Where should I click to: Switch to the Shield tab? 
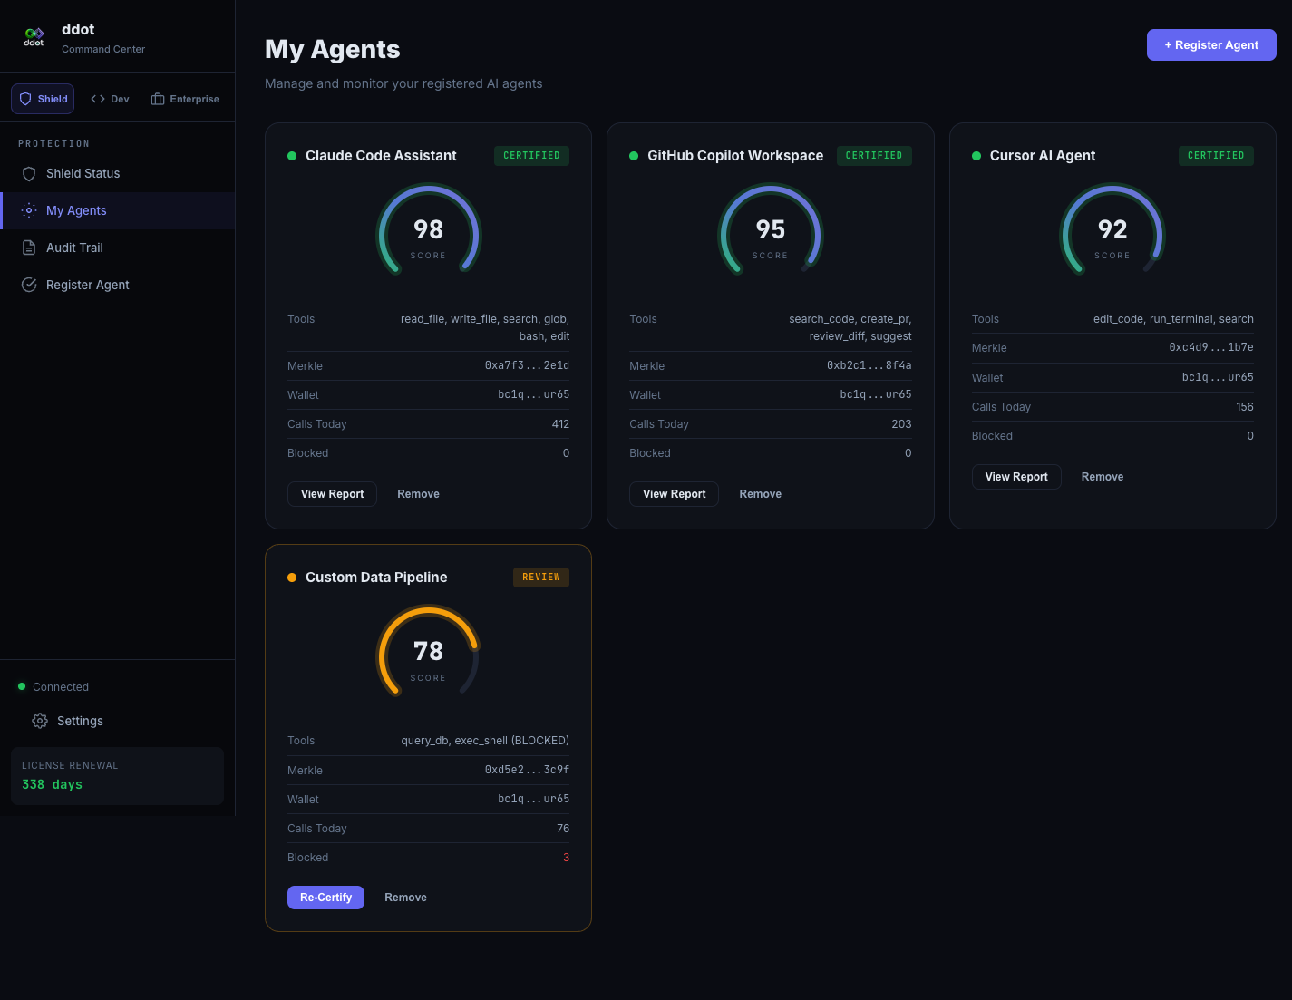click(x=43, y=99)
